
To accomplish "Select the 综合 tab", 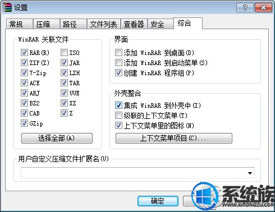I will (x=188, y=24).
